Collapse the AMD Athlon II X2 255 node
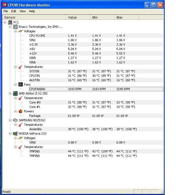Viewport: 190px width, 195px height. tap(10, 94)
